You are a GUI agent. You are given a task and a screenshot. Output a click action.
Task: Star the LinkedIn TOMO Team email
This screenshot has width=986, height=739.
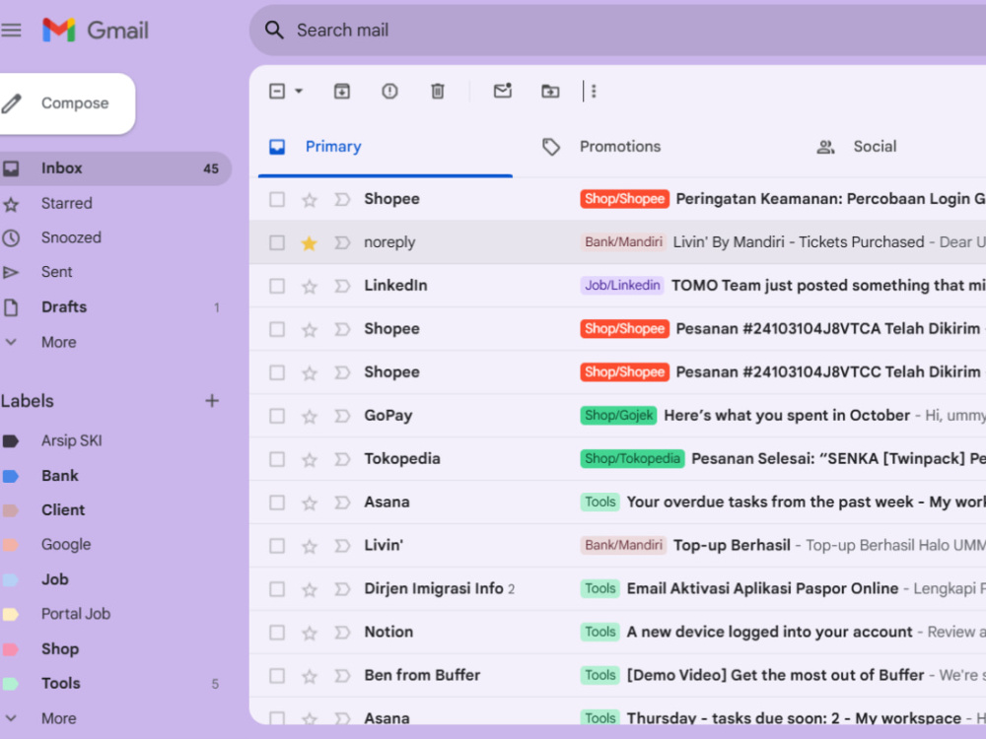point(309,287)
